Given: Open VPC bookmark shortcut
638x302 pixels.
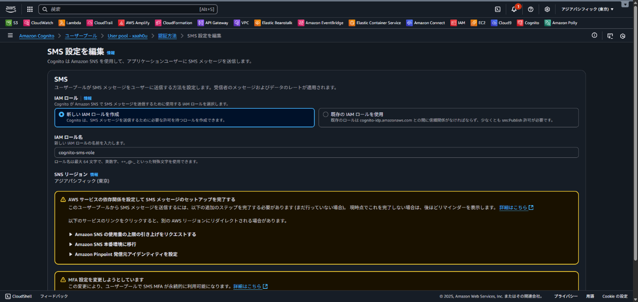Looking at the screenshot, I should click(242, 23).
